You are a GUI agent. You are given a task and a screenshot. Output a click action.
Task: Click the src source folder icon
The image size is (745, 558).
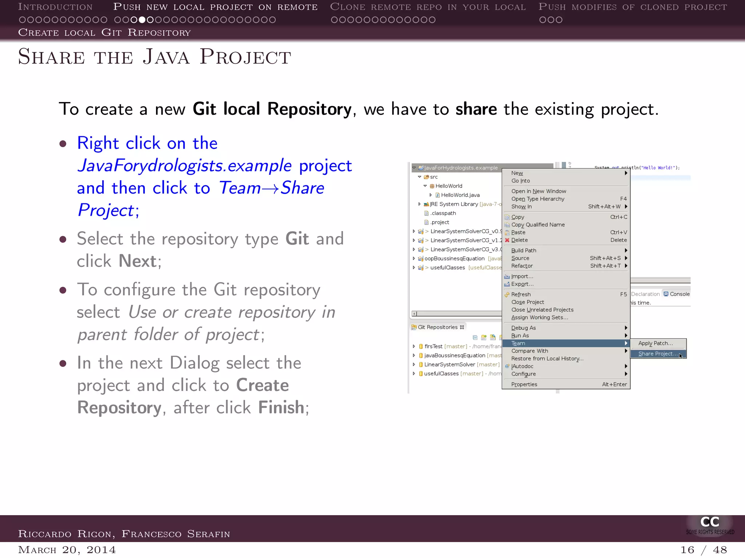[426, 177]
